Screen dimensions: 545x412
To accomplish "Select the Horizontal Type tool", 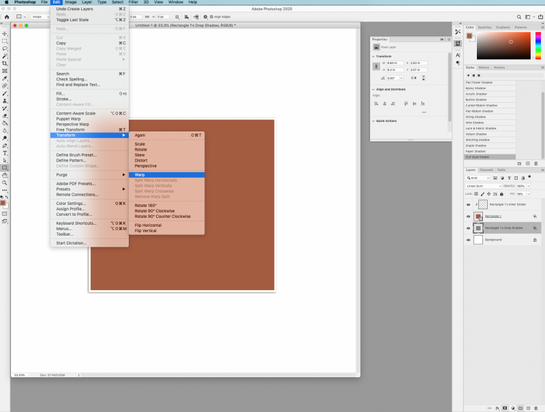I will tap(5, 153).
